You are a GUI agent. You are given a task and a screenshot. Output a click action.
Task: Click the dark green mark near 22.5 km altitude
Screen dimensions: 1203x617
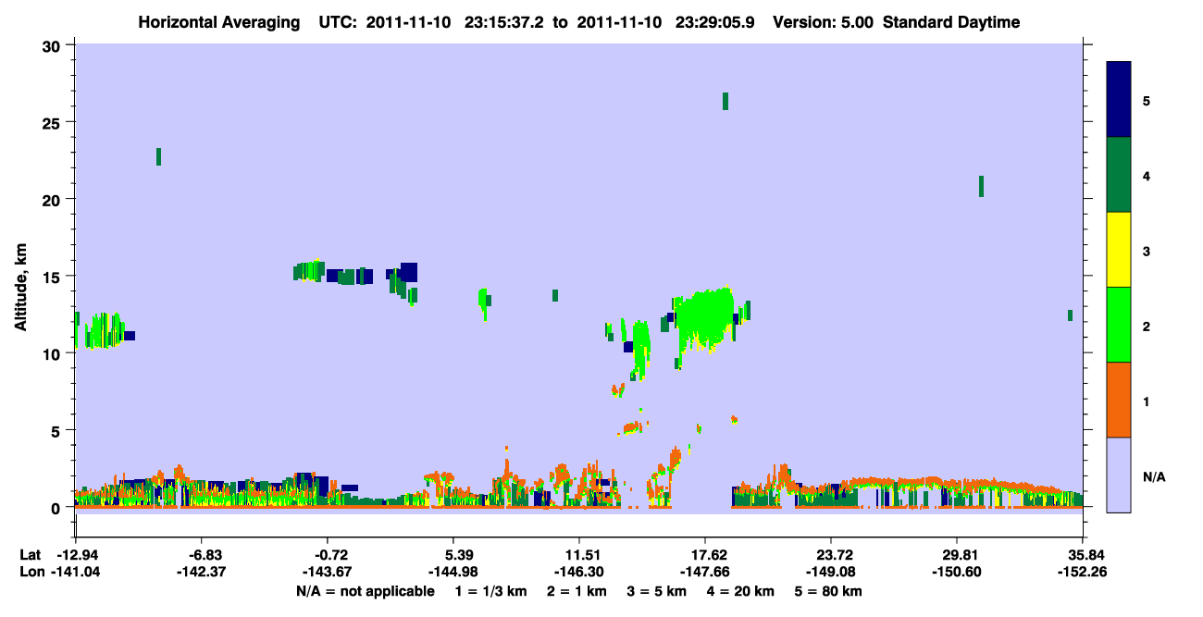(159, 156)
